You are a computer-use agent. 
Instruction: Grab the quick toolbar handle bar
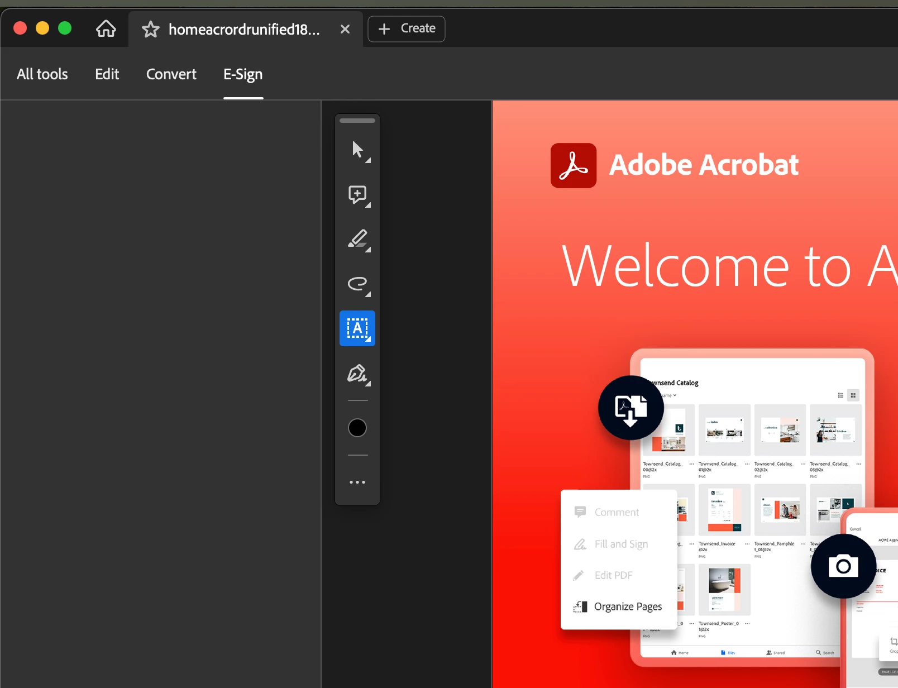[x=357, y=121]
